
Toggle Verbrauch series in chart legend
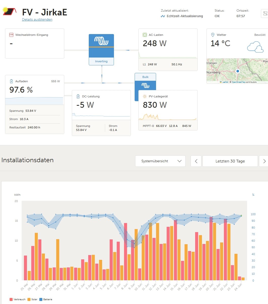(17, 299)
